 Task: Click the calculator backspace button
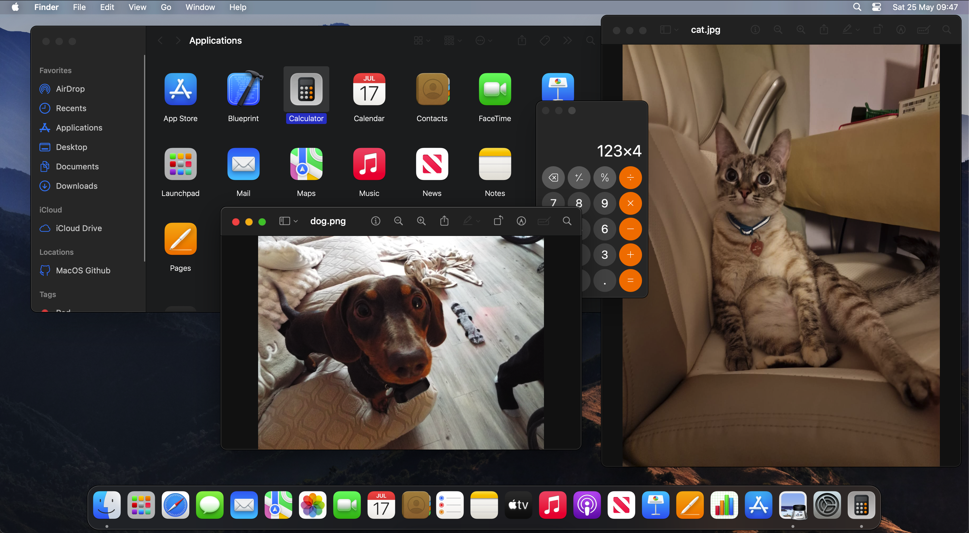(x=553, y=177)
